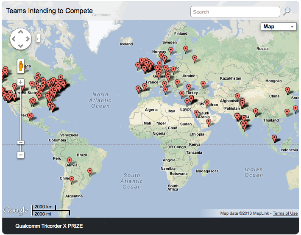
Task: Click the Google logo on the map
Action: pos(16,210)
